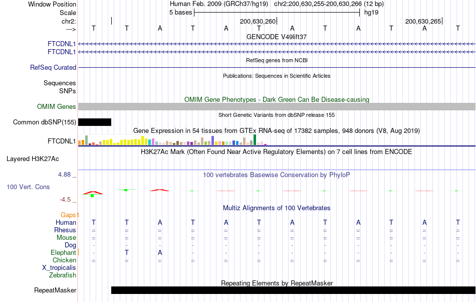Click the Scale label
The image size is (476, 302).
pos(68,13)
